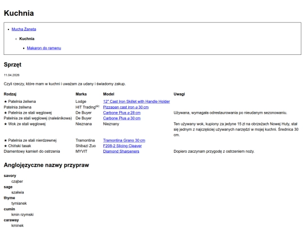The width and height of the screenshot is (305, 229).
Task: Click the Rodzaj column header
Action: tap(10, 94)
